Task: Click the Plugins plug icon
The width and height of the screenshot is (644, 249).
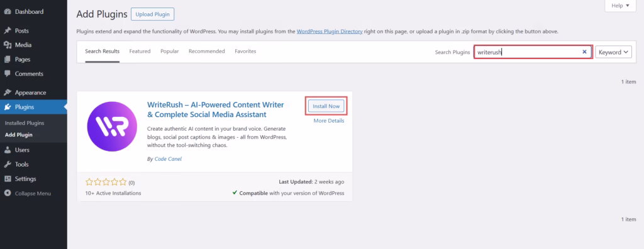Action: pos(8,108)
